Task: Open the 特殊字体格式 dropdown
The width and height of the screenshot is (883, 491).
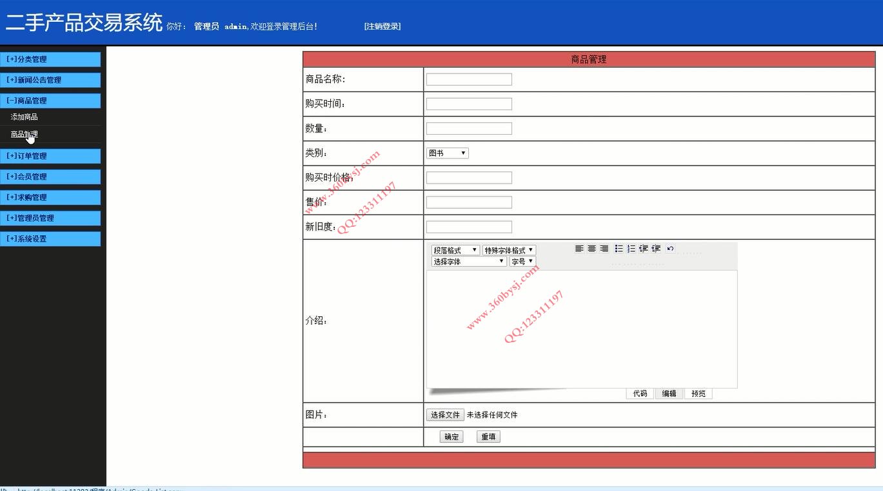Action: [509, 250]
